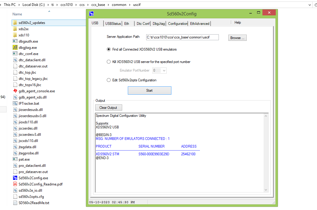
Task: Click the SD560v2ReadMe.txt text file icon
Action: coord(15,203)
